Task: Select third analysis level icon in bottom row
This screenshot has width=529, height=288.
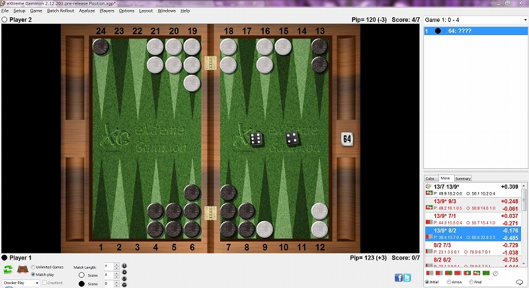Action: (x=448, y=273)
